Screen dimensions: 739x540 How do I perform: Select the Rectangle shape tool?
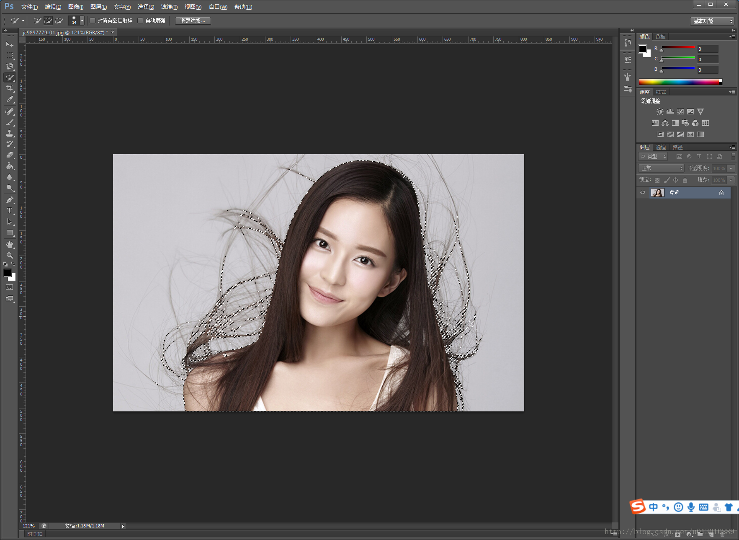pyautogui.click(x=10, y=233)
